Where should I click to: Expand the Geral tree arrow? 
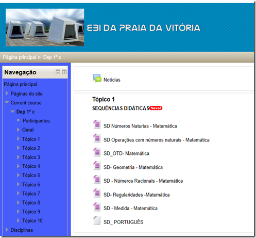tap(18, 130)
